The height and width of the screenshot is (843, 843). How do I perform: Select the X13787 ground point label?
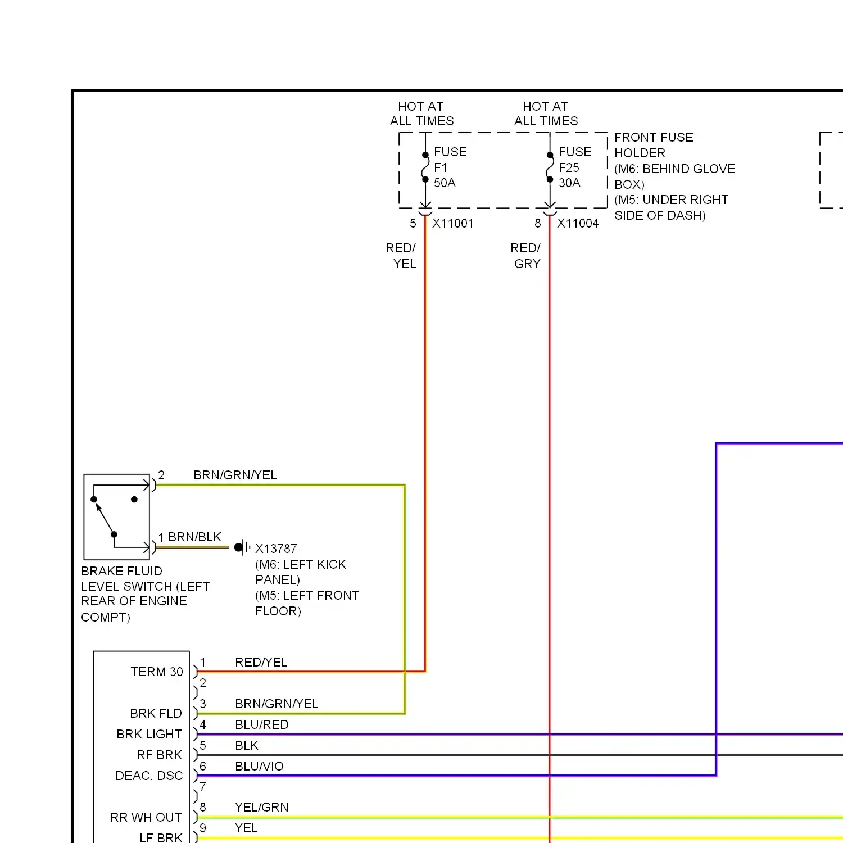click(x=276, y=549)
